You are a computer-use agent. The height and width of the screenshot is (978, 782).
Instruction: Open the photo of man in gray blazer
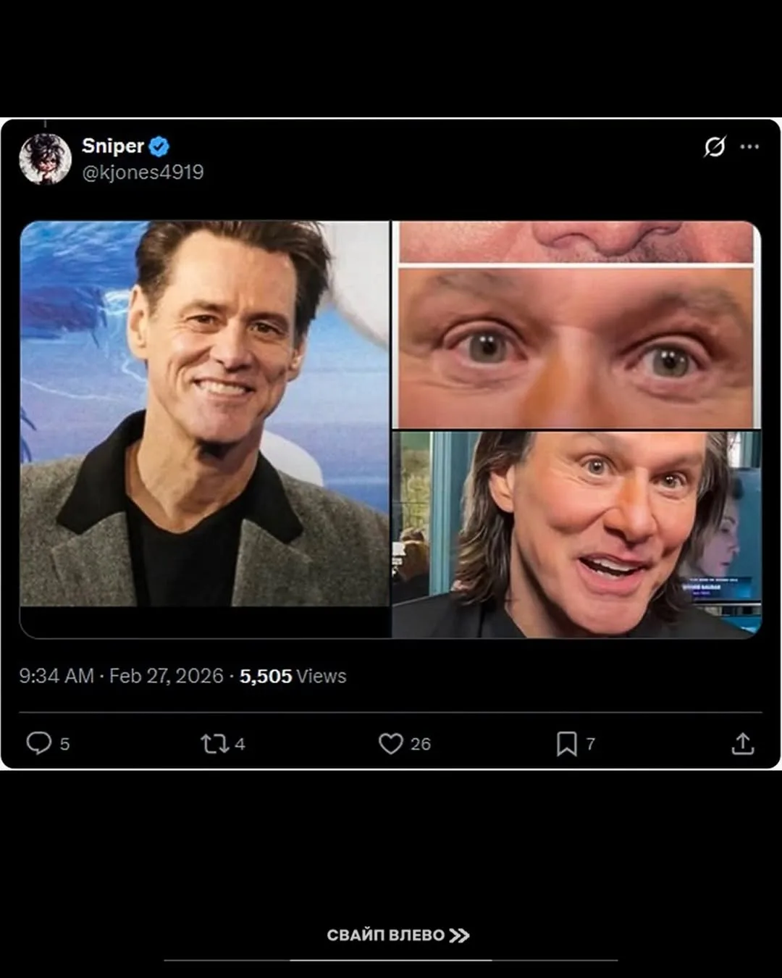(x=204, y=413)
